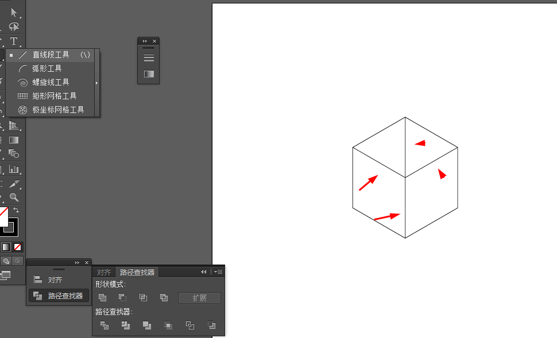
Task: Click the Divide pathfinder icon
Action: tap(105, 325)
